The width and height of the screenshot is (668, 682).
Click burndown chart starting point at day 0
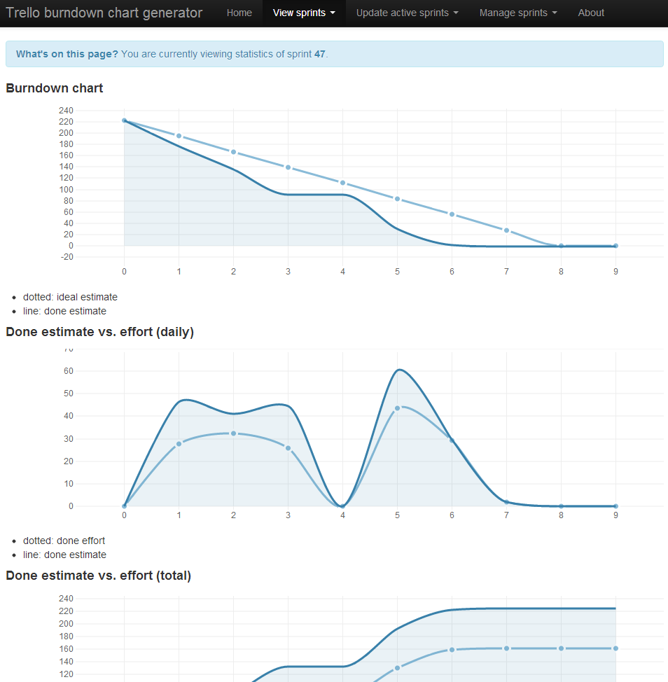coord(125,120)
